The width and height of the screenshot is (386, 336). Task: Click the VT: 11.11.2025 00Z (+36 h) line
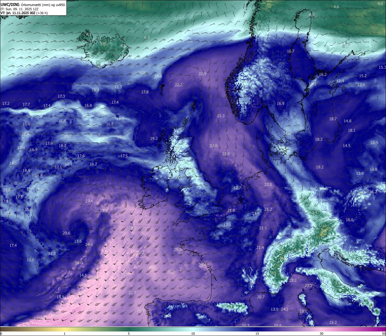(x=24, y=13)
